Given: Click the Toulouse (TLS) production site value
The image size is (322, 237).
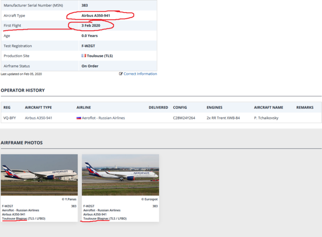Looking at the screenshot, I should [x=100, y=56].
